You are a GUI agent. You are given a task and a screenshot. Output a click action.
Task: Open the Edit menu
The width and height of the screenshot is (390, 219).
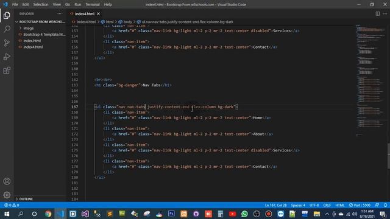point(26,4)
